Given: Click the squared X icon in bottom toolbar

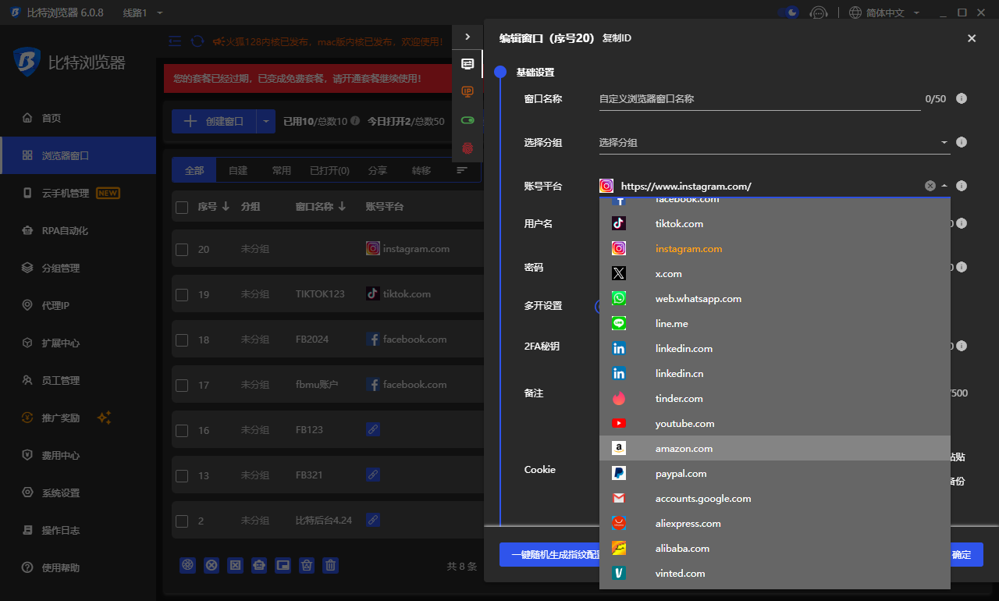Looking at the screenshot, I should pyautogui.click(x=235, y=566).
